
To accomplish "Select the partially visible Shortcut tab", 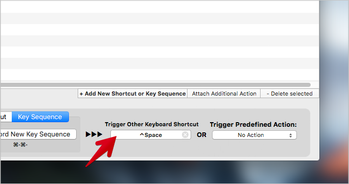I will (6, 117).
